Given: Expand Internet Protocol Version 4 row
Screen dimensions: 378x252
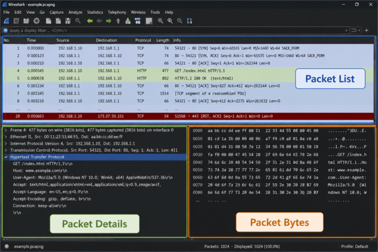Looking at the screenshot, I should (6, 144).
